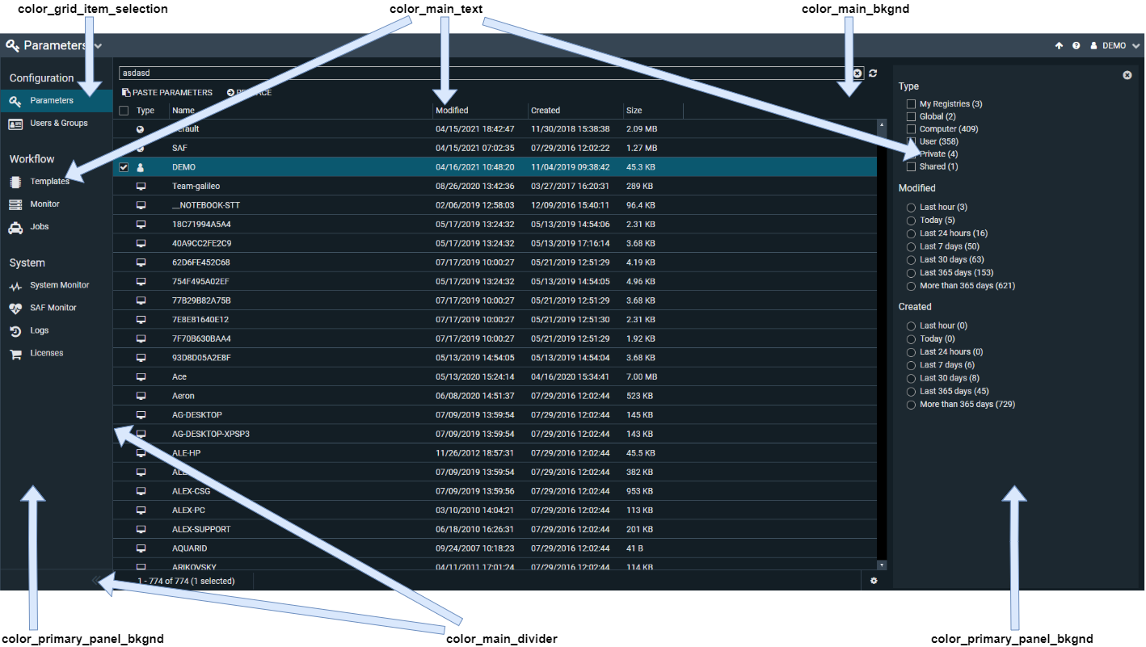The width and height of the screenshot is (1146, 647).
Task: Click the scrollbar down arrow in grid
Action: coord(882,565)
